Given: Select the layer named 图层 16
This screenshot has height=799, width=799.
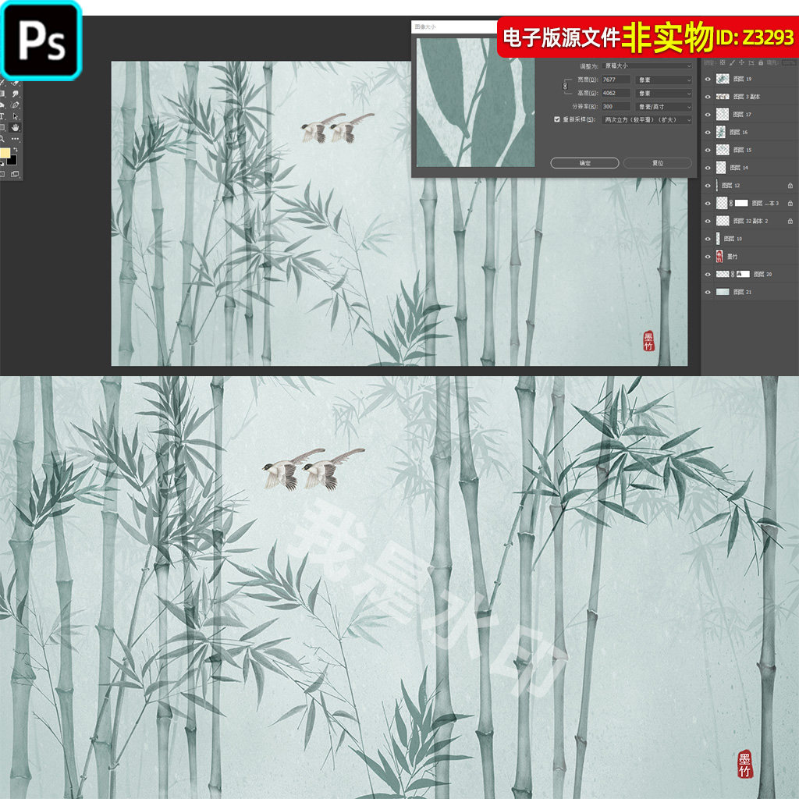Looking at the screenshot, I should pos(738,133).
